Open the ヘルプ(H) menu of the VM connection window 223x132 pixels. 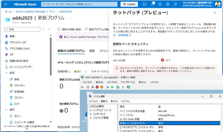coord(154,82)
